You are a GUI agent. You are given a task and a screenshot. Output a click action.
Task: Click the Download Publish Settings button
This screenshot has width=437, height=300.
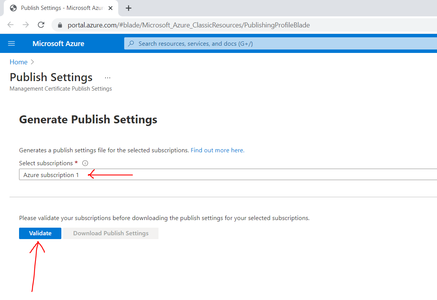pyautogui.click(x=111, y=233)
